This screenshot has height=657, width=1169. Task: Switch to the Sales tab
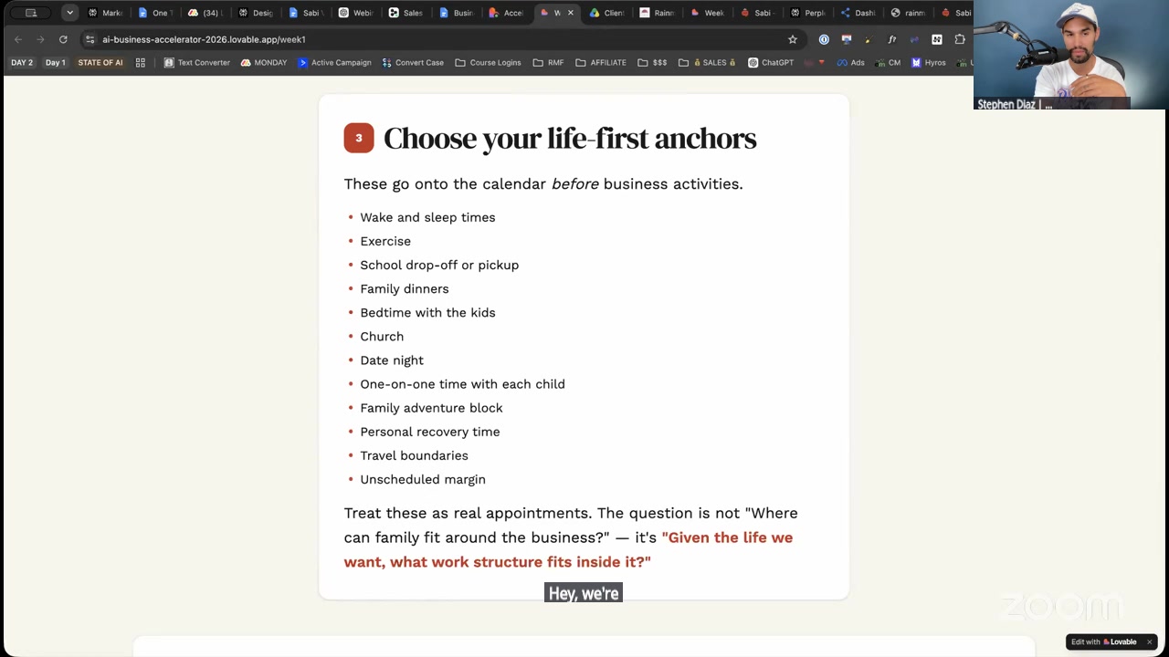(405, 13)
